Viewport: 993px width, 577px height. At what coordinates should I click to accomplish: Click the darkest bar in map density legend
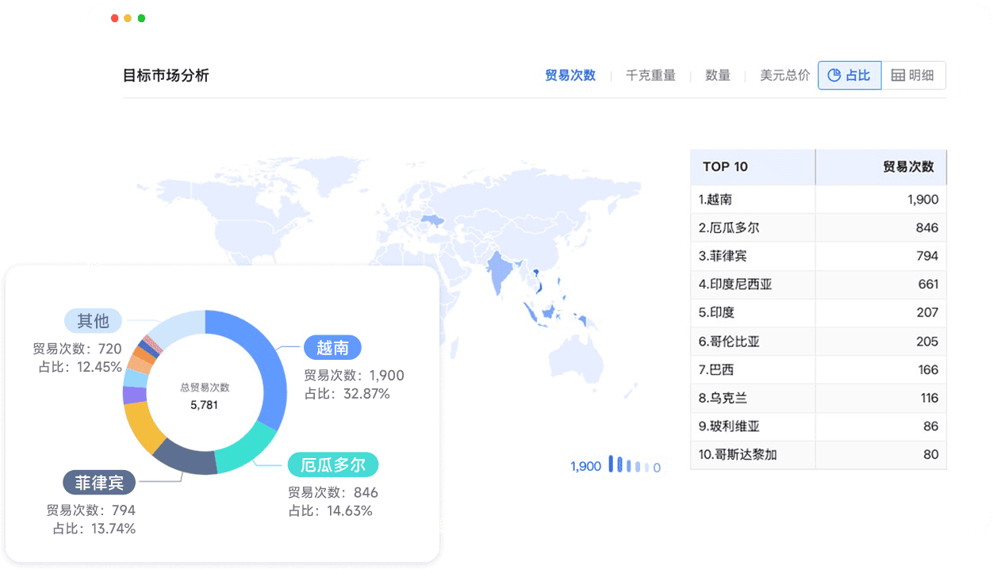(611, 463)
